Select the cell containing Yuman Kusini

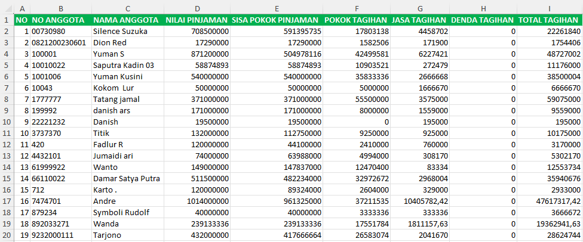tap(128, 76)
